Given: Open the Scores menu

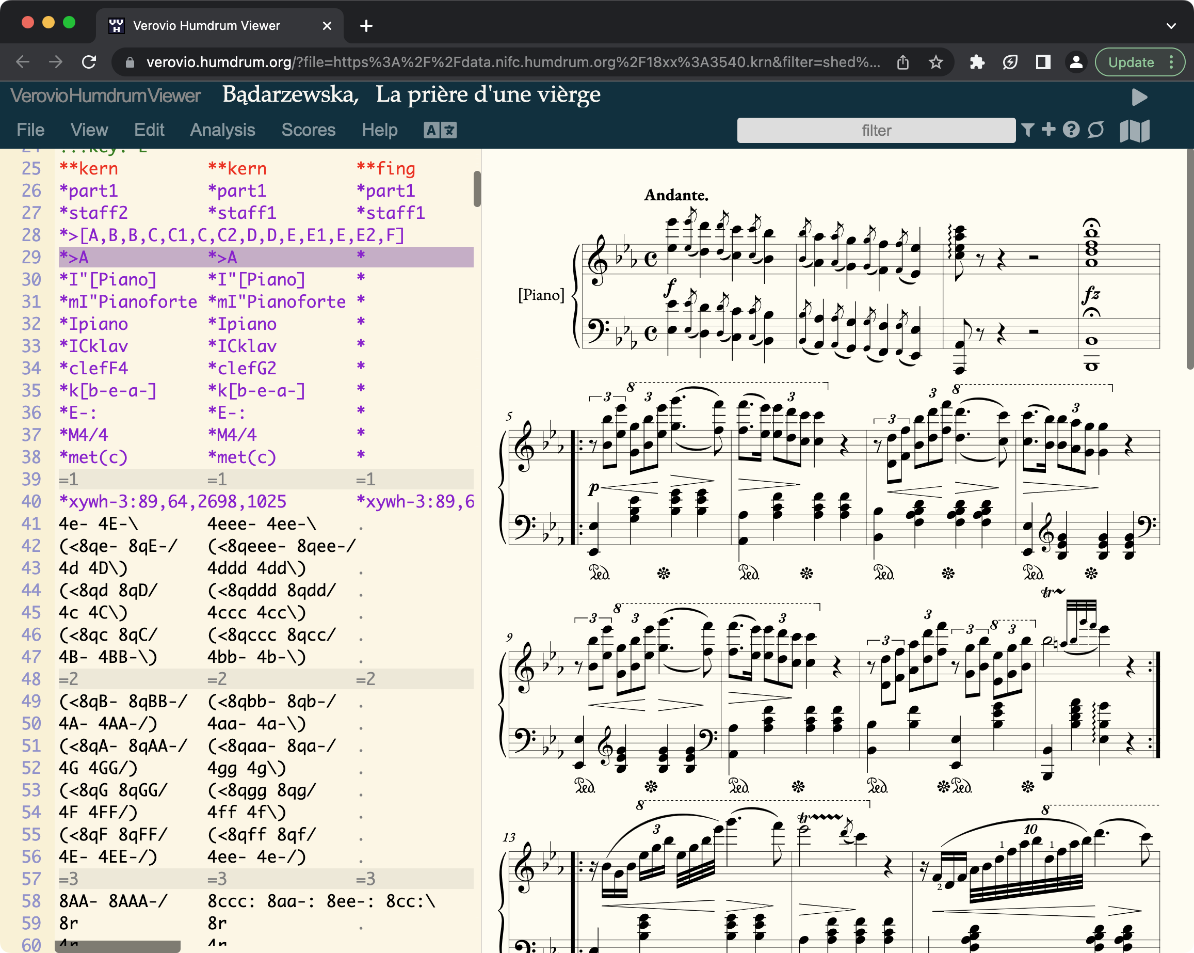Looking at the screenshot, I should coord(308,130).
